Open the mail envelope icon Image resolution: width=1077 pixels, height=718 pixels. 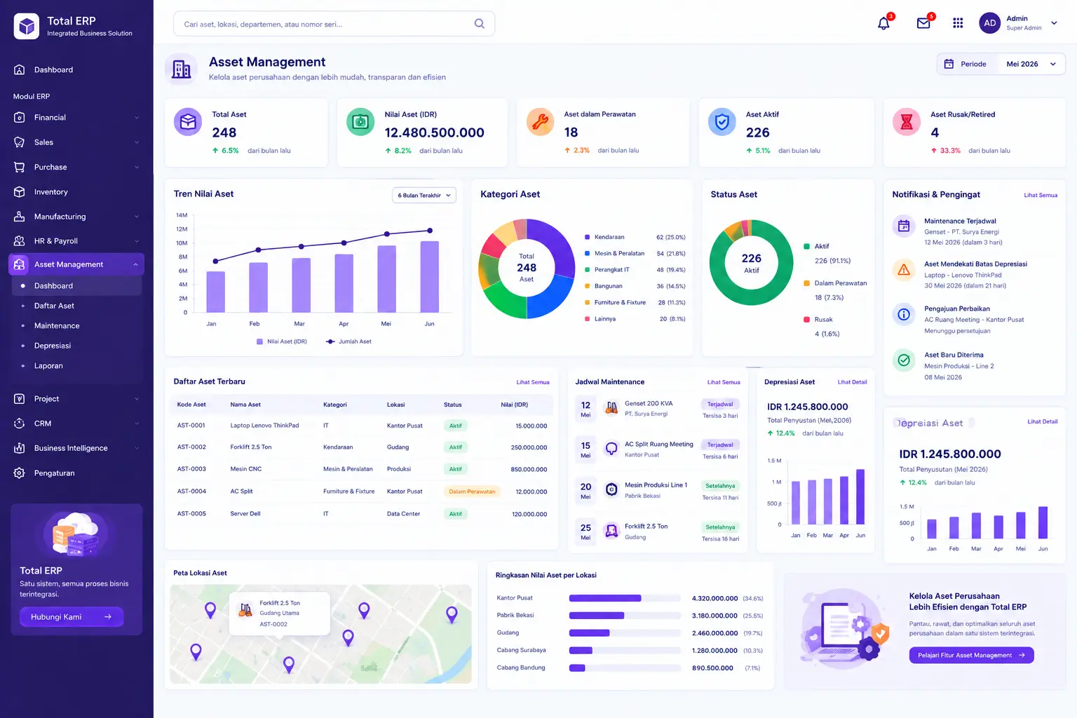[923, 23]
